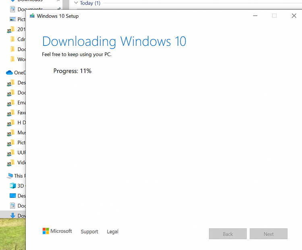Image resolution: width=302 pixels, height=250 pixels.
Task: Select This PC in Explorer navigation pane
Action: pyautogui.click(x=16, y=176)
